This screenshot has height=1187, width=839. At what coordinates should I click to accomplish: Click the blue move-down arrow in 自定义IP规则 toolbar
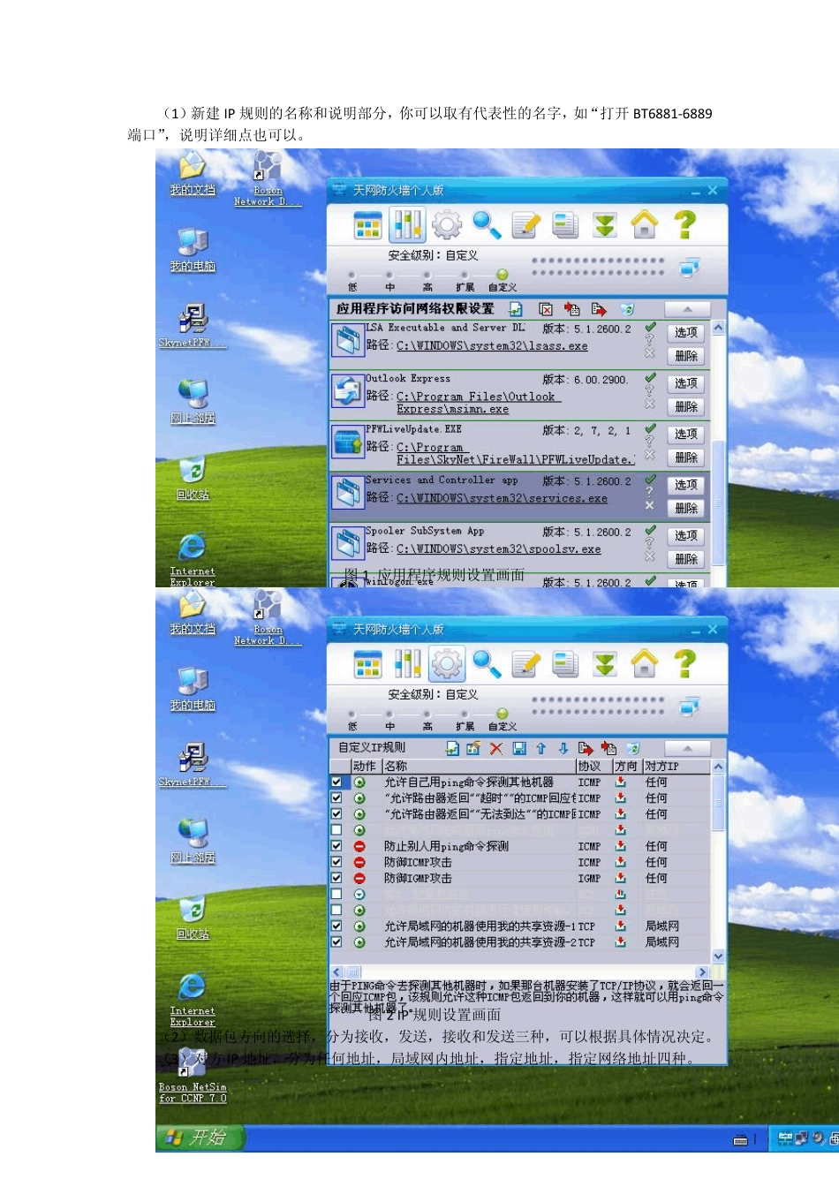[x=563, y=748]
